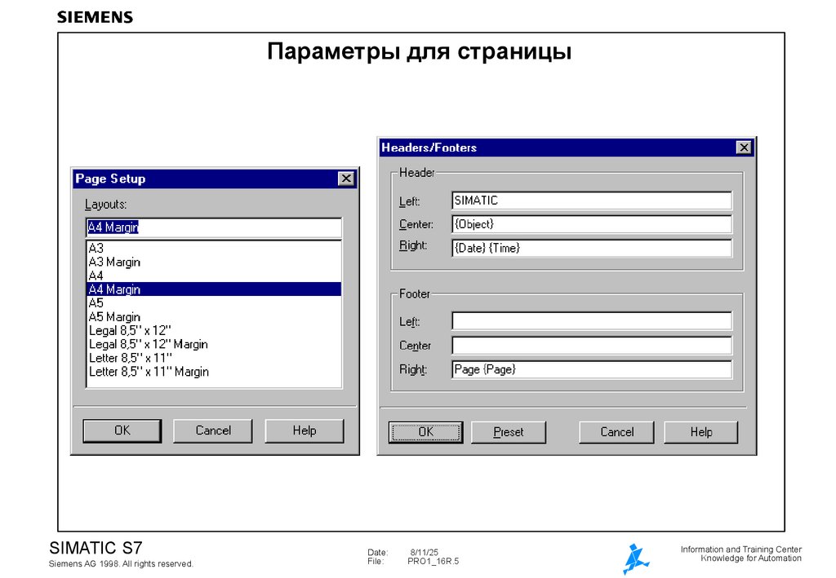The width and height of the screenshot is (836, 578).
Task: Click OK in the Page Setup dialog
Action: coord(122,430)
